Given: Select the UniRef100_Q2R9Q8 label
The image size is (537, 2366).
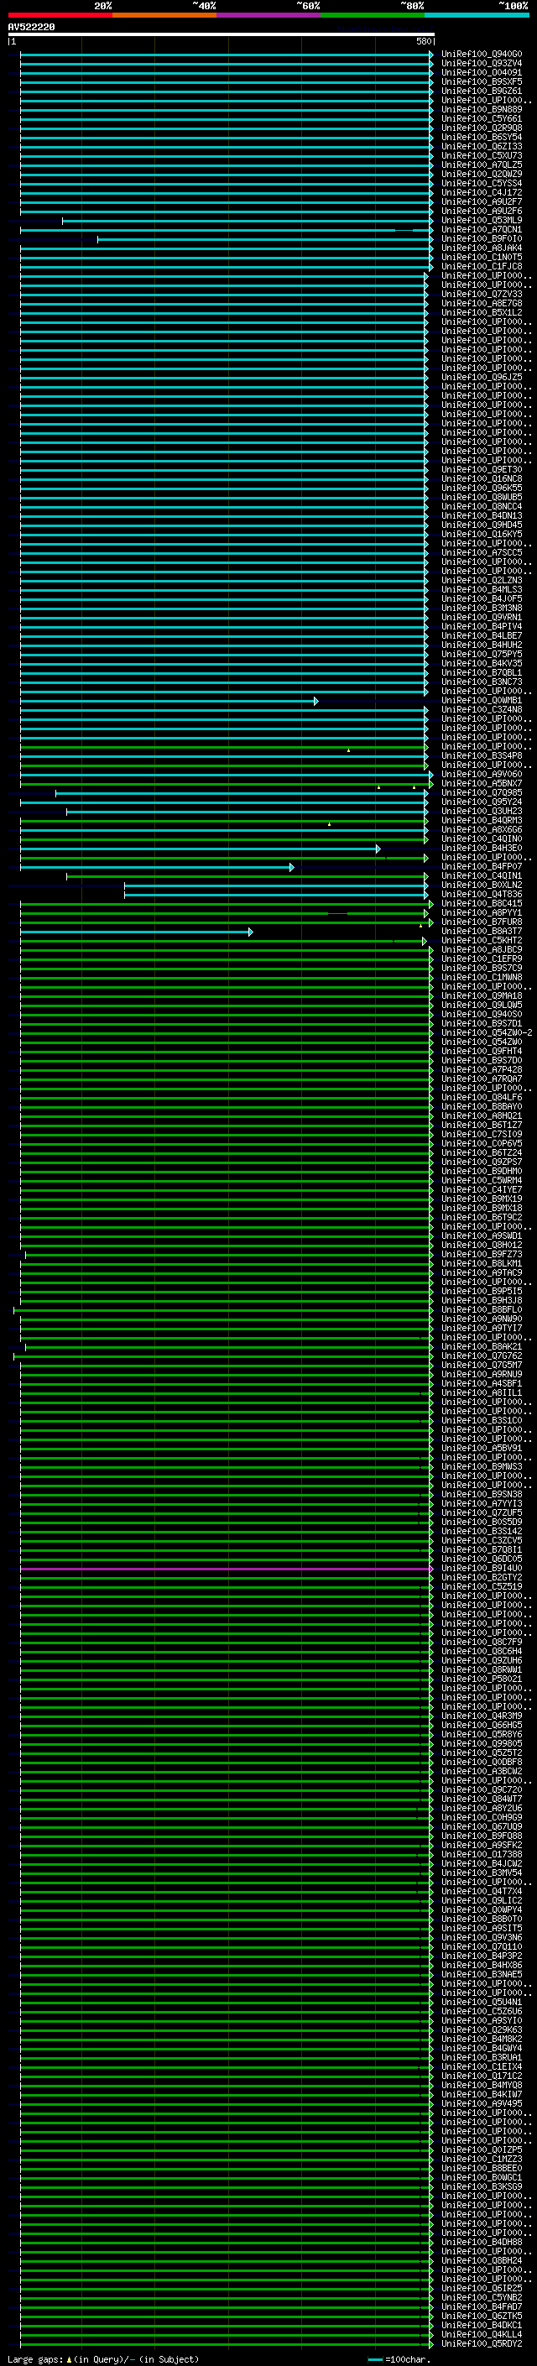Looking at the screenshot, I should click(x=481, y=128).
